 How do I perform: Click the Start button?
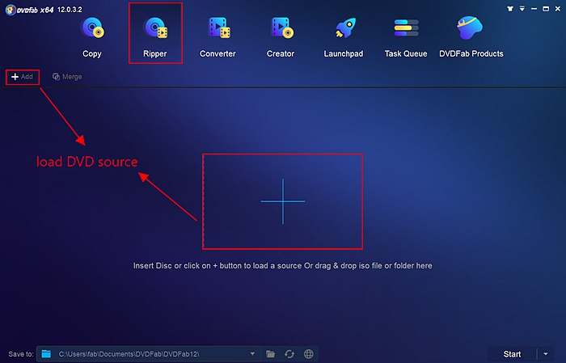[512, 354]
